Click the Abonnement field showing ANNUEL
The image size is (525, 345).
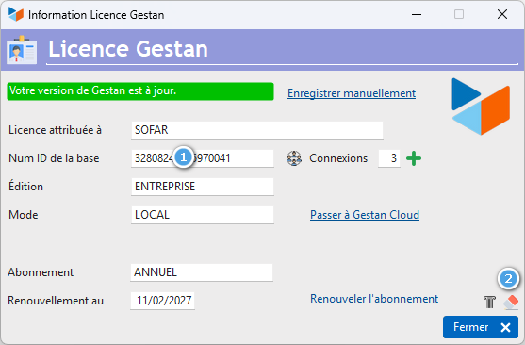tap(202, 272)
